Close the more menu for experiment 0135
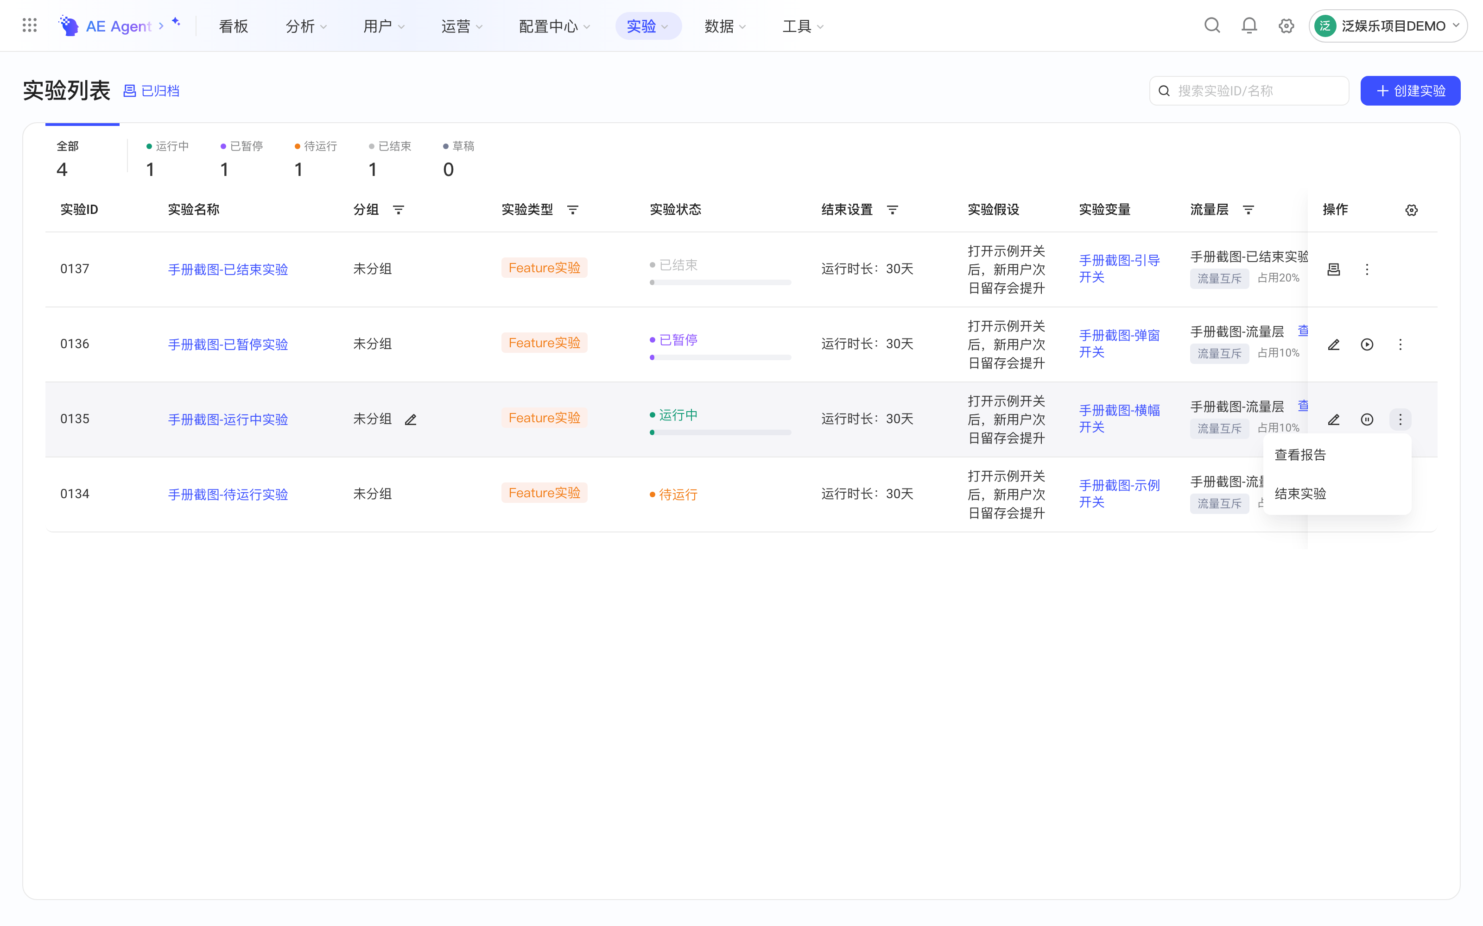 (1400, 419)
